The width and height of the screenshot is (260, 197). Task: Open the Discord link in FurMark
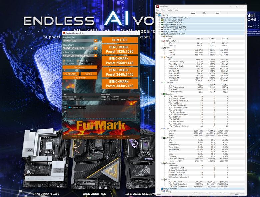pos(109,137)
